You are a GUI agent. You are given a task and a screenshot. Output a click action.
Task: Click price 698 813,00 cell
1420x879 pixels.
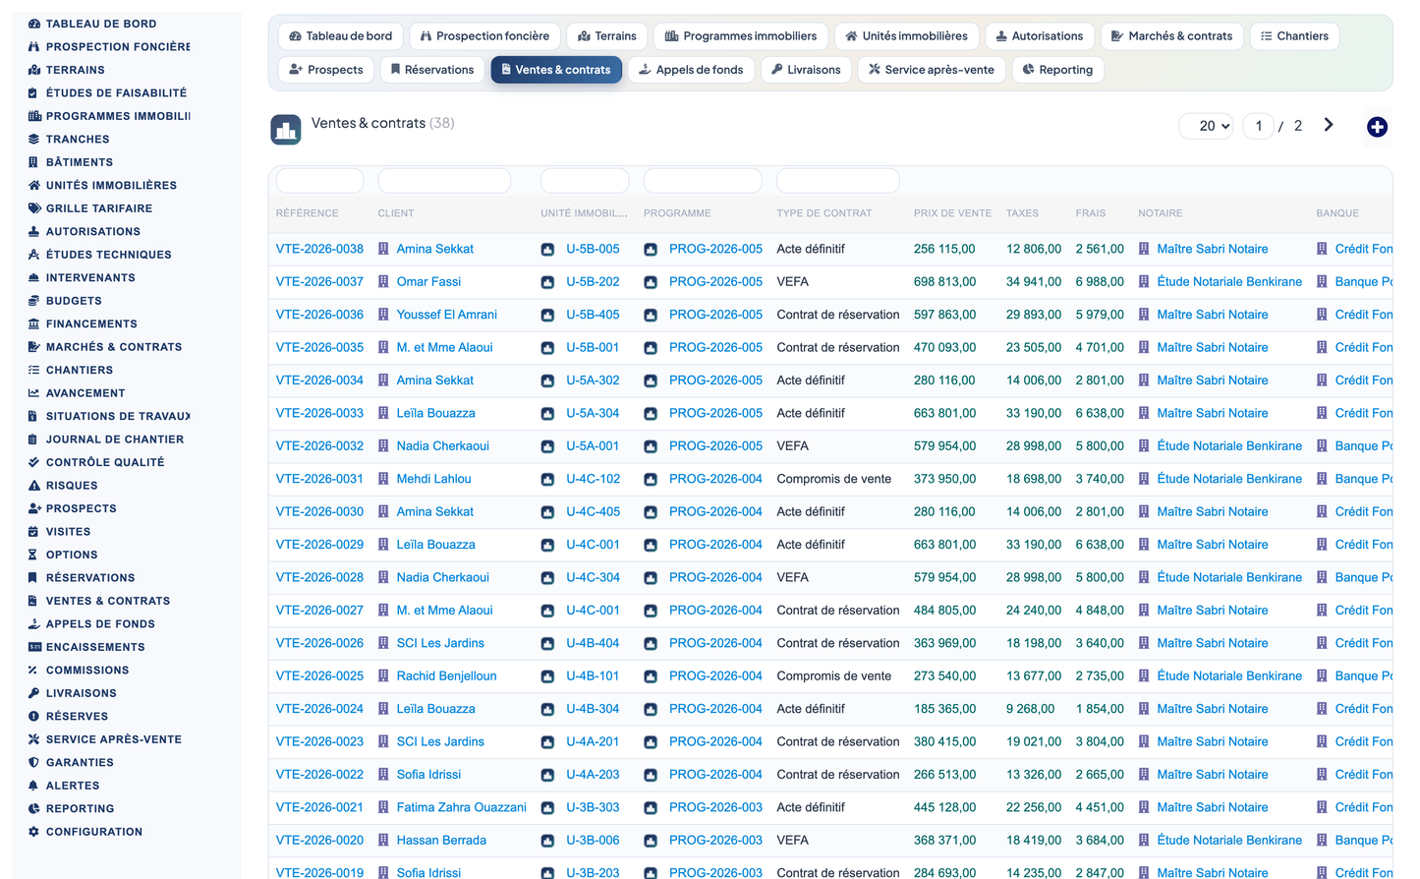(944, 281)
